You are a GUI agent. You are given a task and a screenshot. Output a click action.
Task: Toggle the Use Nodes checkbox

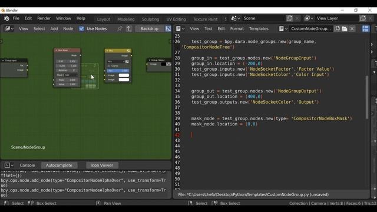pyautogui.click(x=81, y=29)
